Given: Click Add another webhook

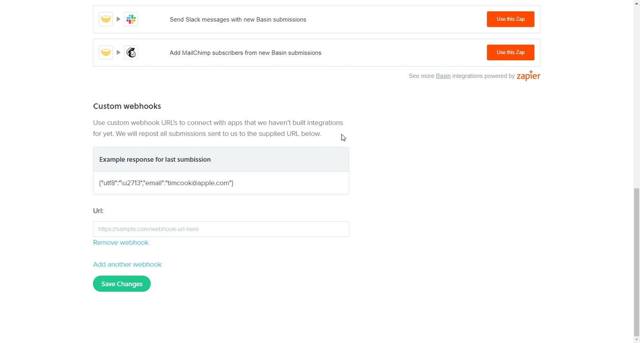Looking at the screenshot, I should (x=127, y=264).
